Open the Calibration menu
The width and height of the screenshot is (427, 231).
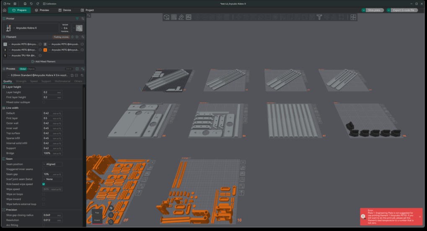pyautogui.click(x=49, y=4)
